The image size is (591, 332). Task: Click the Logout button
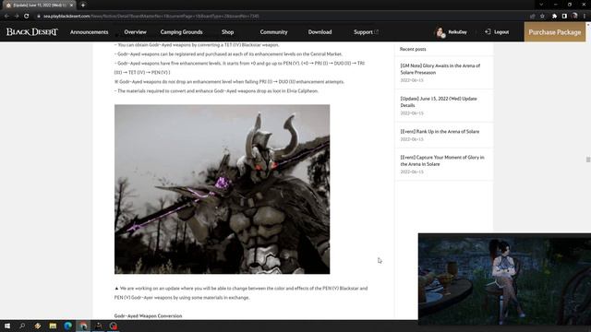497,32
